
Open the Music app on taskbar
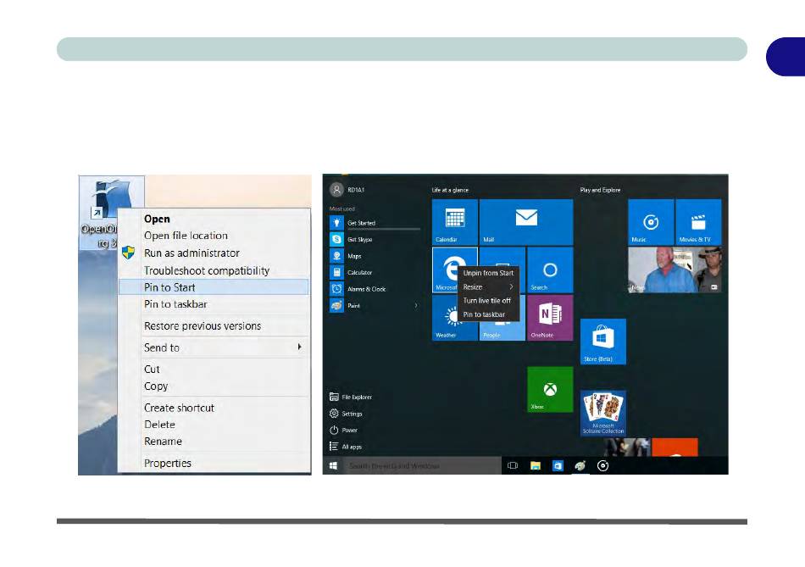pyautogui.click(x=602, y=466)
